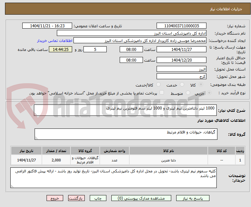Image resolution: width=251 pixels, height=207 pixels.
Task: Click the شهر محل تحویل field کرج
Action: (x=182, y=77)
